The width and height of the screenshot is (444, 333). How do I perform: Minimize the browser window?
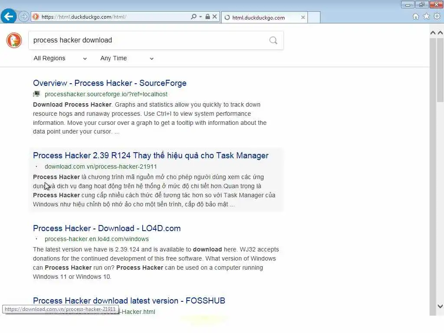point(408,5)
